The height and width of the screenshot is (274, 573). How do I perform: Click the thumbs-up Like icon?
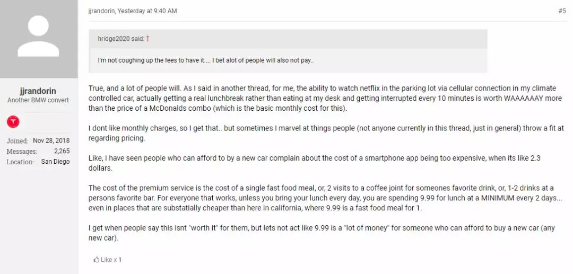coord(97,260)
